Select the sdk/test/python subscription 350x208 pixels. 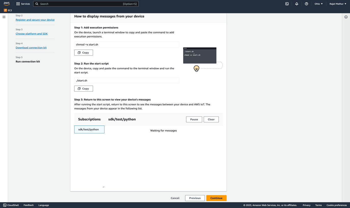pyautogui.click(x=89, y=129)
